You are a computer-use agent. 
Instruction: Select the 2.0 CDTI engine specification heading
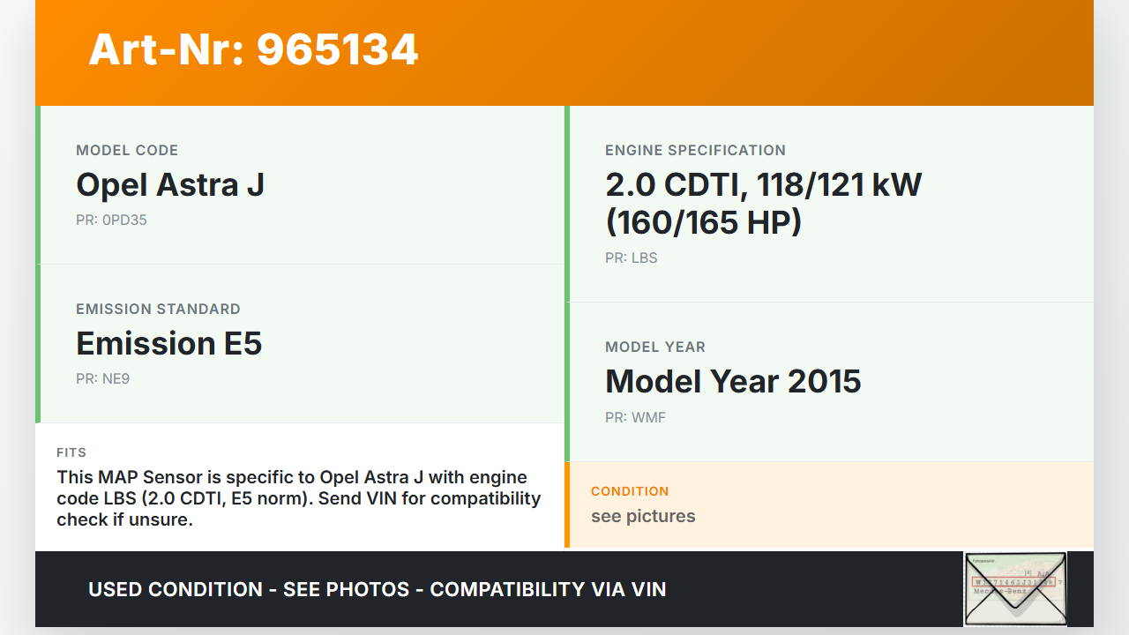763,204
